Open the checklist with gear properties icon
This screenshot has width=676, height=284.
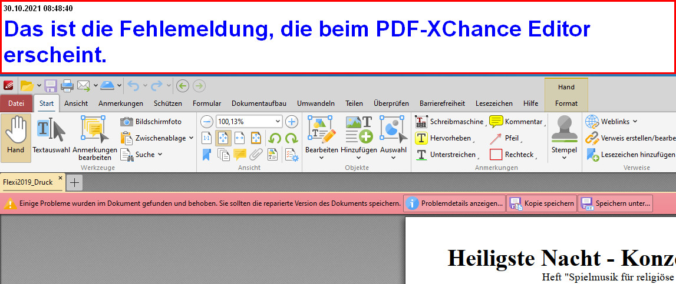pos(292,155)
